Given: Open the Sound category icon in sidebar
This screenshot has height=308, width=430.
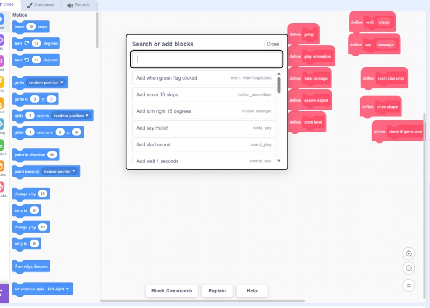Looking at the screenshot, I should [x=2, y=61].
